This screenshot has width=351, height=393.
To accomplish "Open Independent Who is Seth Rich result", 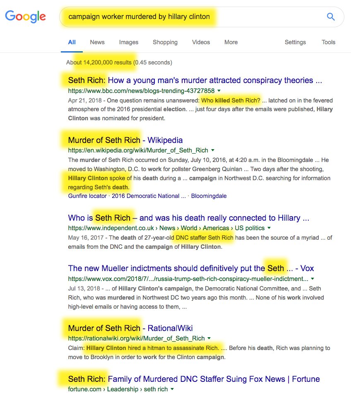I will [x=189, y=218].
